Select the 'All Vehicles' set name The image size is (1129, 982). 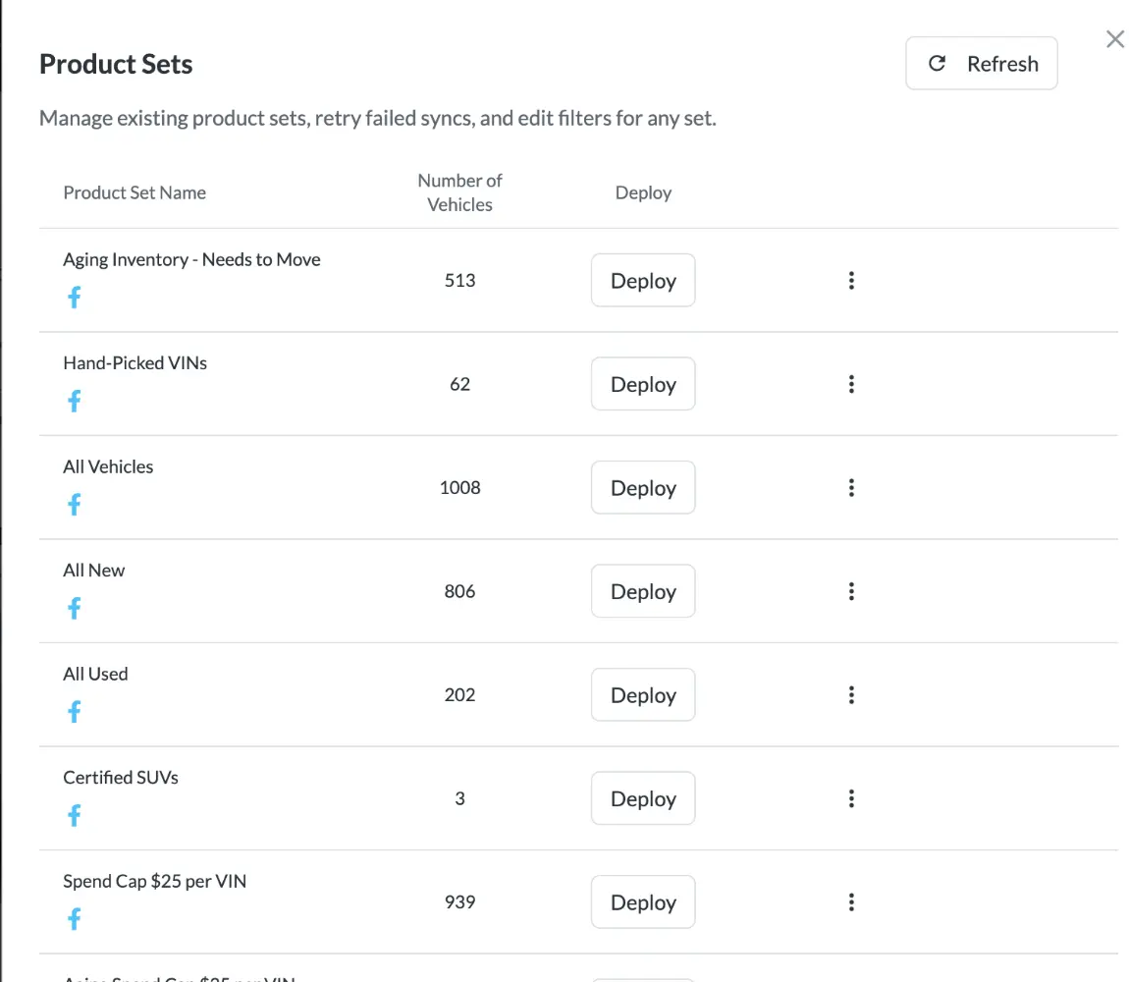108,466
